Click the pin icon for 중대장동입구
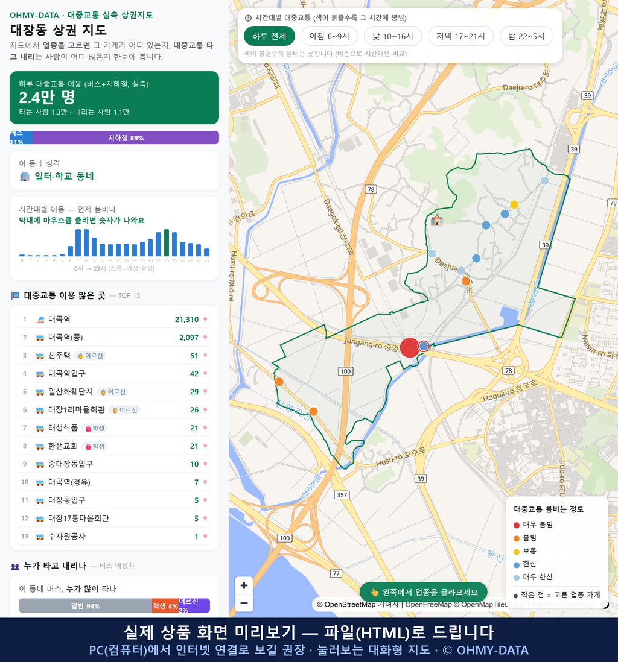Viewport: 618px width, 662px height. point(205,464)
